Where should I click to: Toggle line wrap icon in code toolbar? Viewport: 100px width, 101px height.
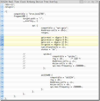coord(89,2)
